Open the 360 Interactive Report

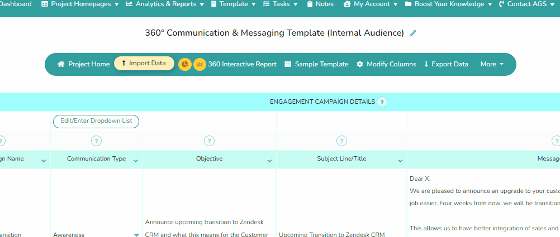click(242, 64)
